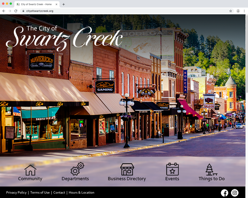Open the city's Instagram profile
Viewport: 248px width, 198px height.
click(234, 193)
